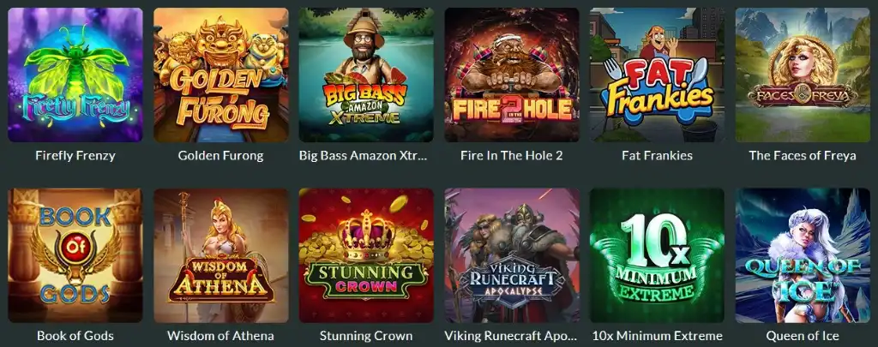Click the "Firefly Frenzy" title text

pyautogui.click(x=75, y=156)
